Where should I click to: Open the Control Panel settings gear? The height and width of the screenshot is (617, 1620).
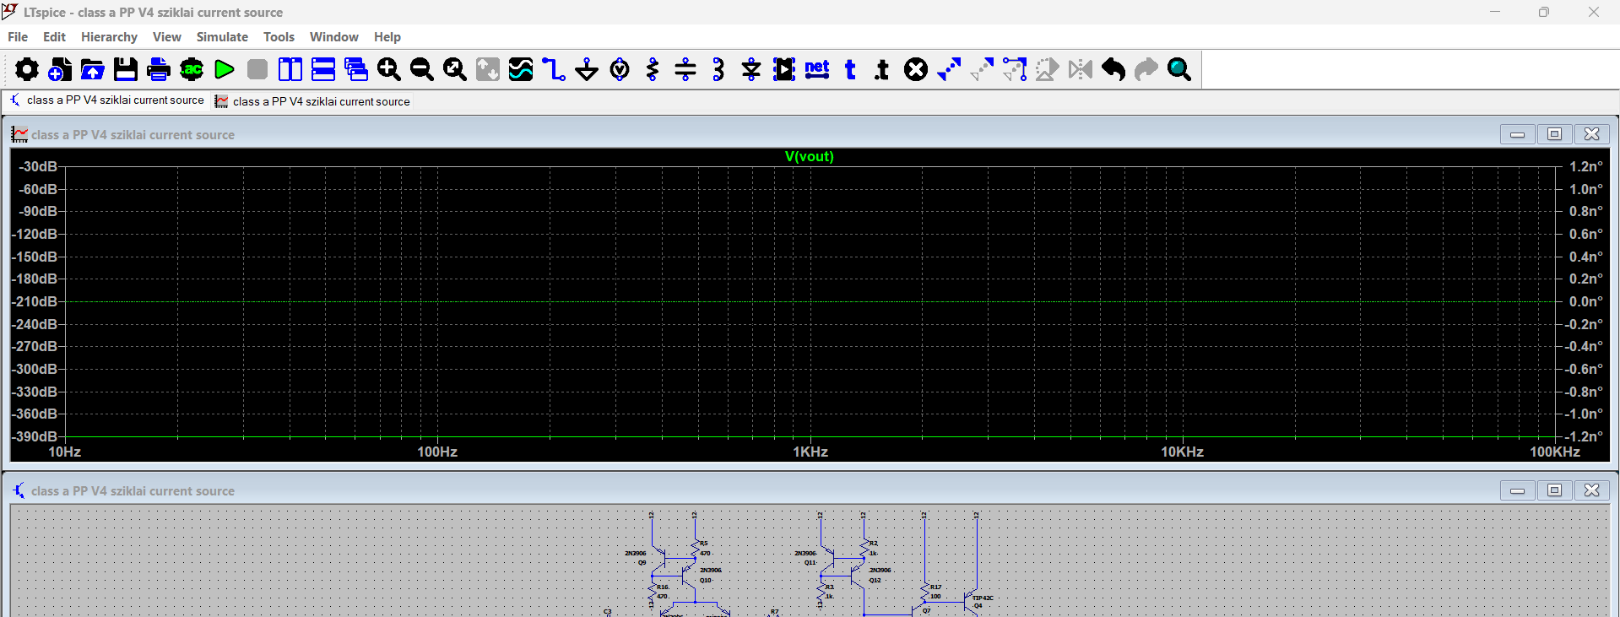pos(26,69)
